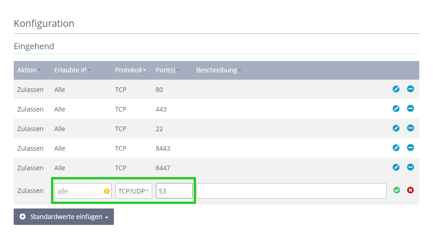Sort by Beschreibung column header

219,70
